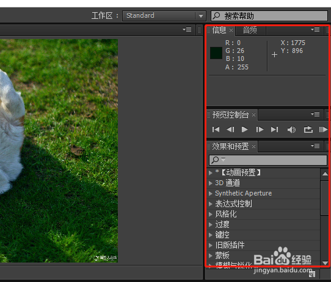The height and width of the screenshot is (282, 331).
Task: Click the search help input field
Action: coord(269,16)
